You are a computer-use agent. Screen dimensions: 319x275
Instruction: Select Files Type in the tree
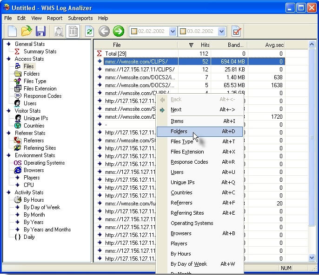[35, 81]
